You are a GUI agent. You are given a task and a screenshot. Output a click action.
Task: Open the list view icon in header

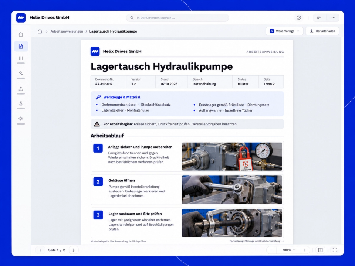(x=319, y=18)
